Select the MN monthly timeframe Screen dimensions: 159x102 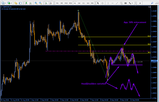[x=92, y=3]
